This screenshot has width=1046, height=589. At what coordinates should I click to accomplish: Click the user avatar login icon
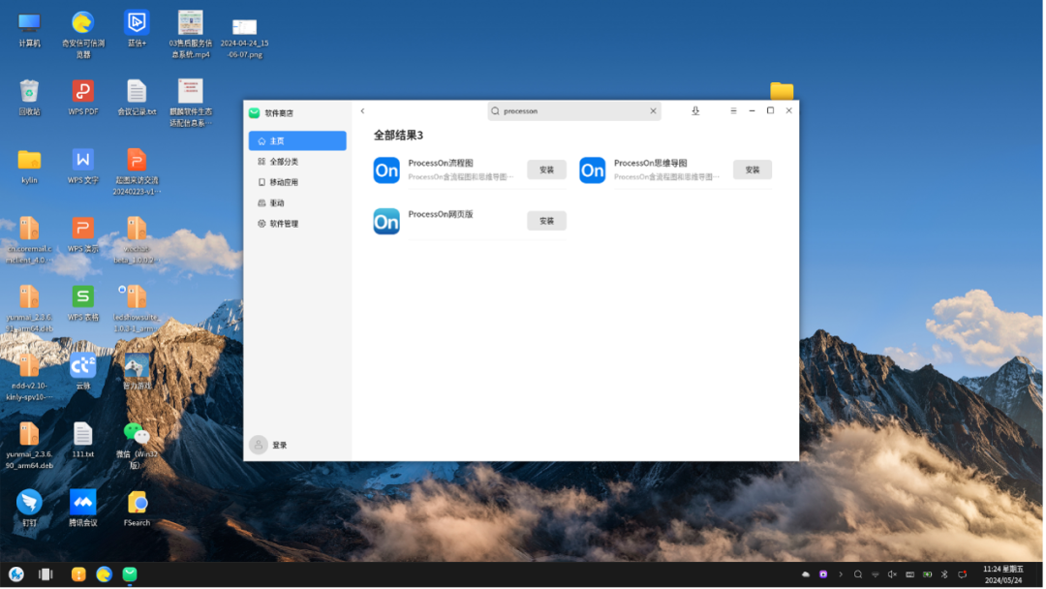pyautogui.click(x=259, y=445)
